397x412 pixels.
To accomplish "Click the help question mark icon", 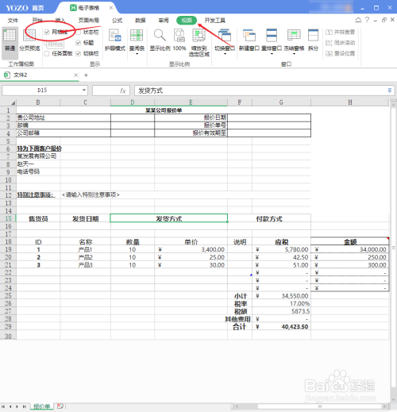I will click(x=367, y=20).
